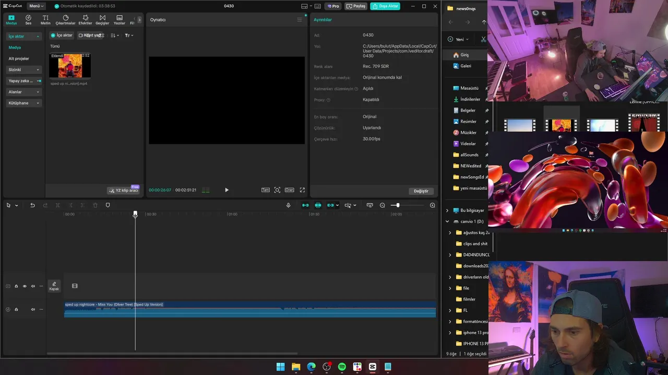Click the Değiştir button in Ayrıntılar
This screenshot has width=668, height=375.
tap(421, 191)
